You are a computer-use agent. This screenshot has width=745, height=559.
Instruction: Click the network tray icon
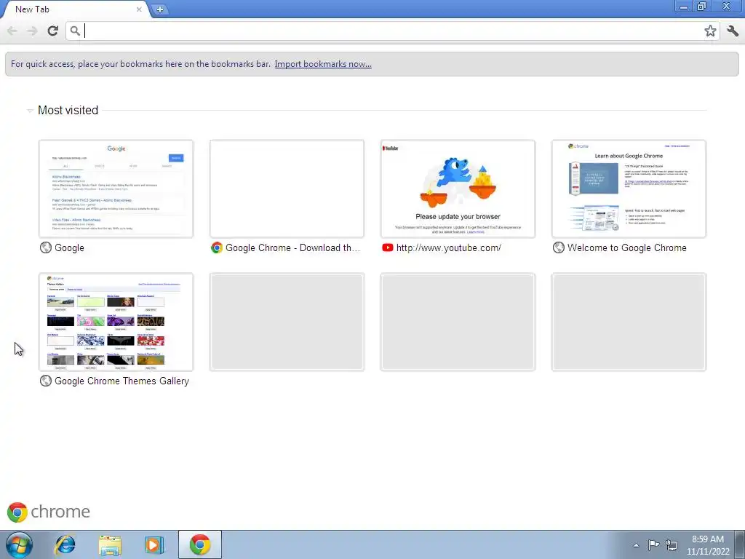point(672,544)
